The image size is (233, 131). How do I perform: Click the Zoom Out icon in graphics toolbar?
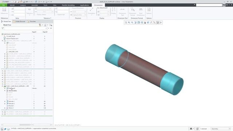click(132, 23)
